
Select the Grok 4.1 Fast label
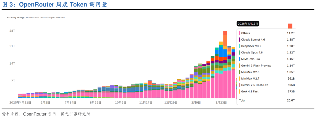(250, 91)
